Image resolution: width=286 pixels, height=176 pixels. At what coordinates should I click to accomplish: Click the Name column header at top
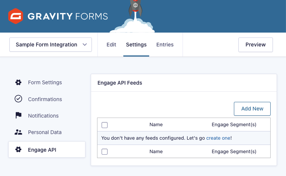click(x=156, y=125)
